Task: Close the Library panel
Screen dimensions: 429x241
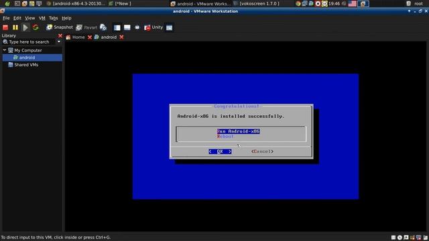Action: [x=60, y=35]
